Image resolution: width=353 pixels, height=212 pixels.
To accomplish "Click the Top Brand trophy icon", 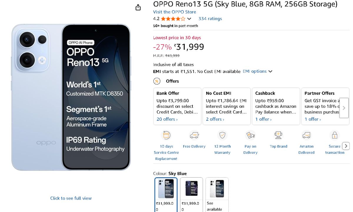I will click(278, 135).
